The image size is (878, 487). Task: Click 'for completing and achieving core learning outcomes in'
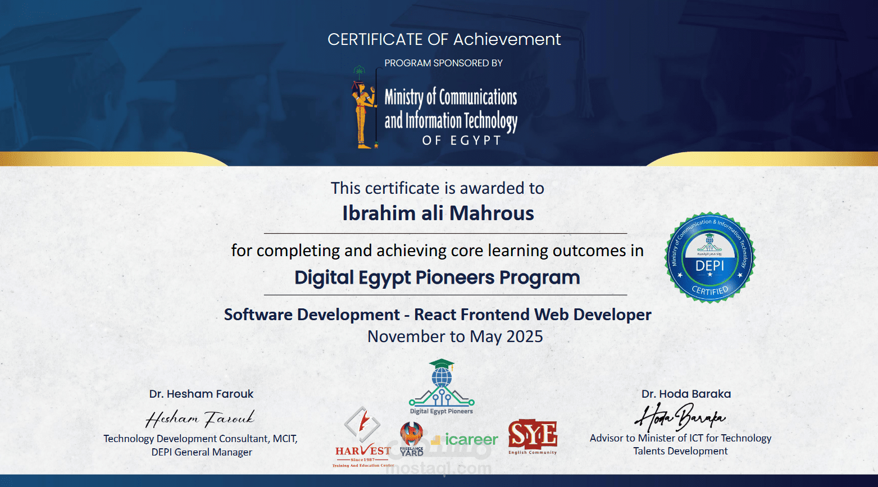point(438,251)
